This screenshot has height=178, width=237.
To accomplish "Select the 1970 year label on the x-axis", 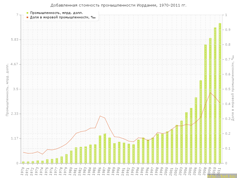I will [23, 171].
